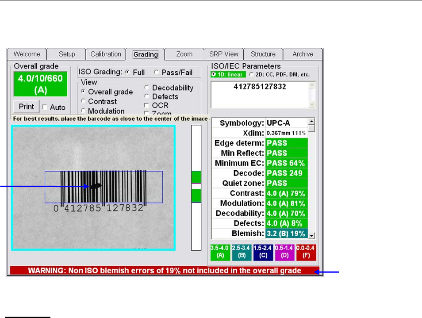
Task: Click the parameters list scrollbar thumb
Action: pos(311,128)
